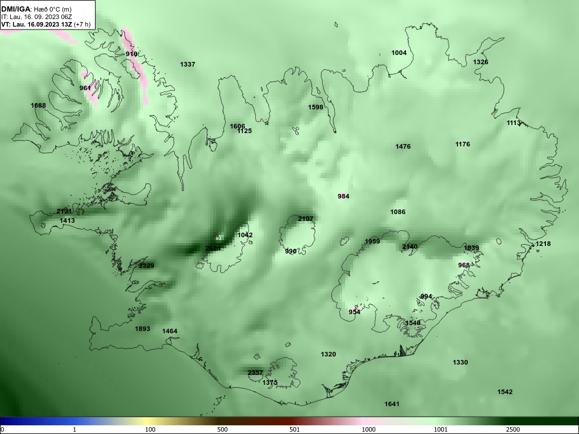Click the valid time line 'VT: Lau. 16.09.2023 13Z'
This screenshot has width=579, height=434.
point(36,24)
